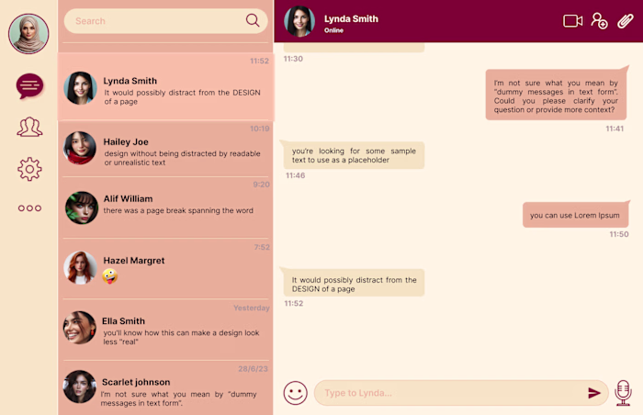The height and width of the screenshot is (415, 643).
Task: Click the 11:41 message timestamp
Action: pyautogui.click(x=615, y=129)
